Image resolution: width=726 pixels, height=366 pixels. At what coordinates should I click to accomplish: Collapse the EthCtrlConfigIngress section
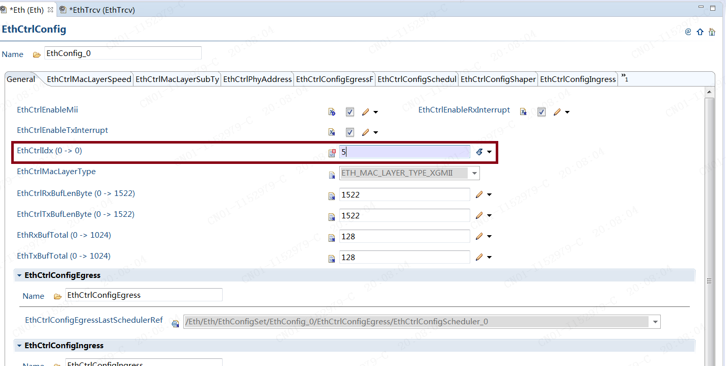tap(19, 346)
